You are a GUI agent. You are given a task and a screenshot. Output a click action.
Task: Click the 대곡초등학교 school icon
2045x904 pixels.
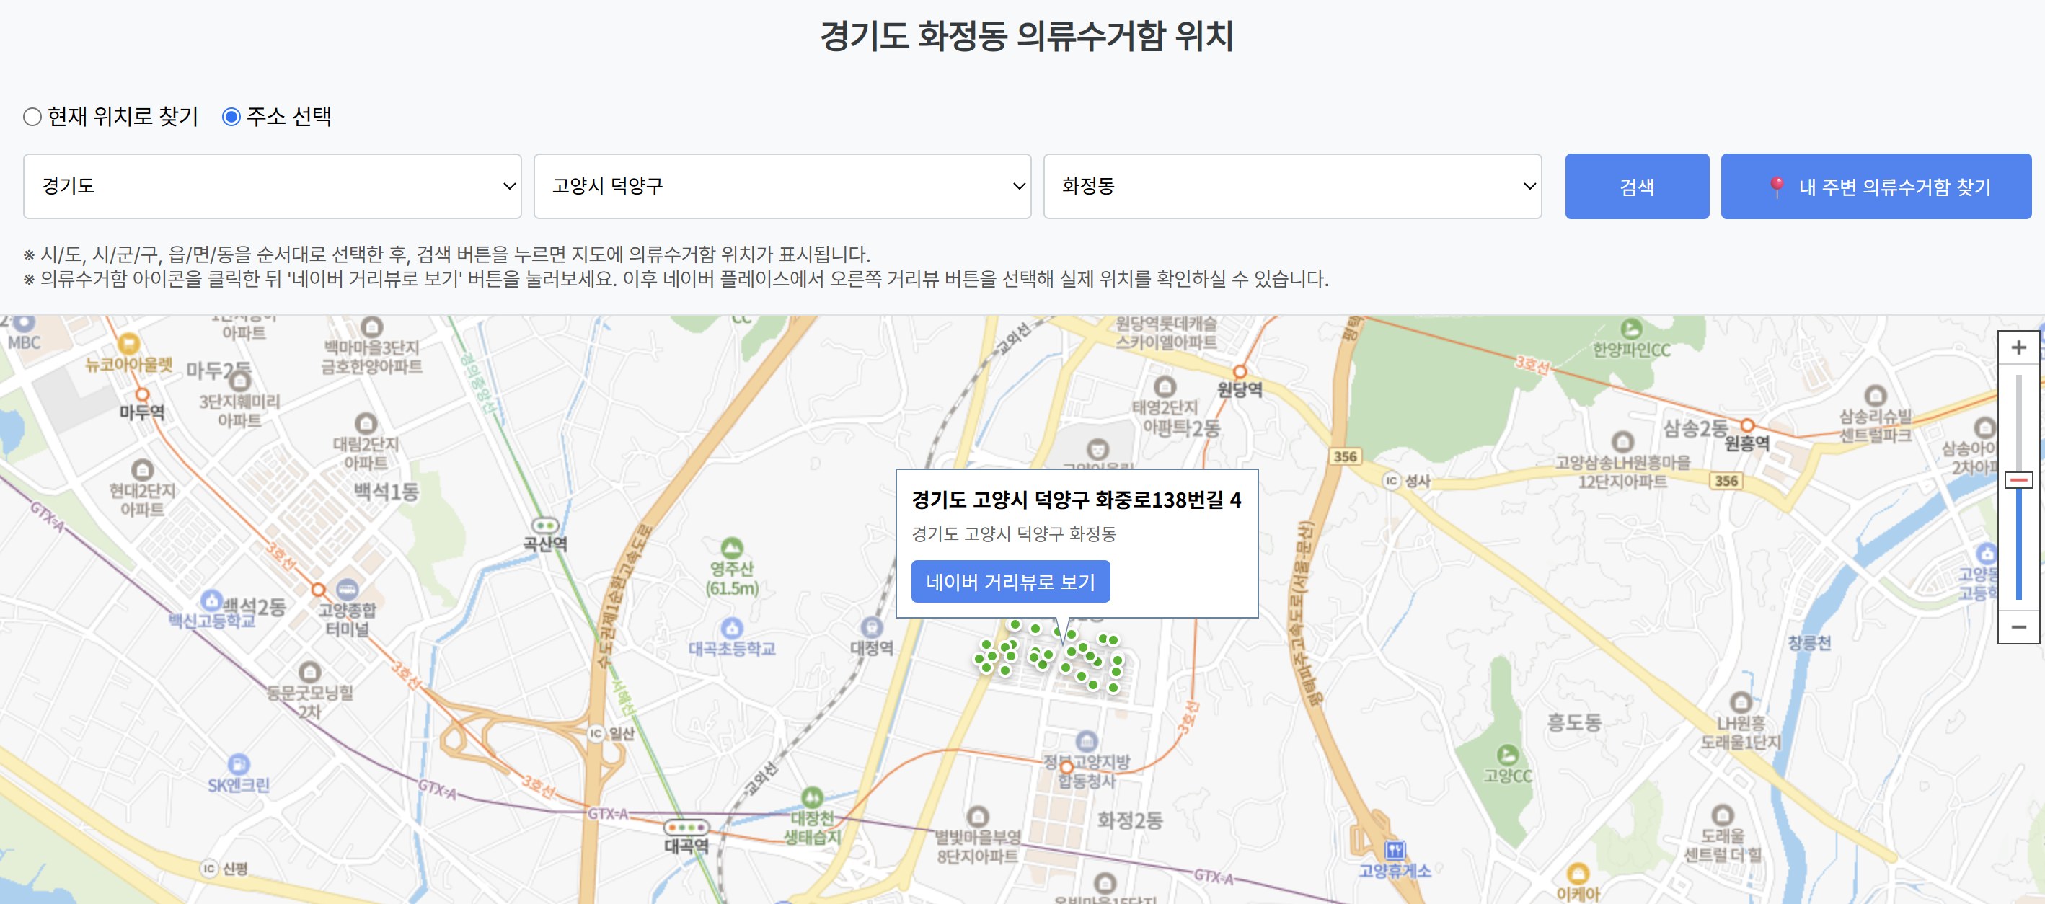pos(731,628)
